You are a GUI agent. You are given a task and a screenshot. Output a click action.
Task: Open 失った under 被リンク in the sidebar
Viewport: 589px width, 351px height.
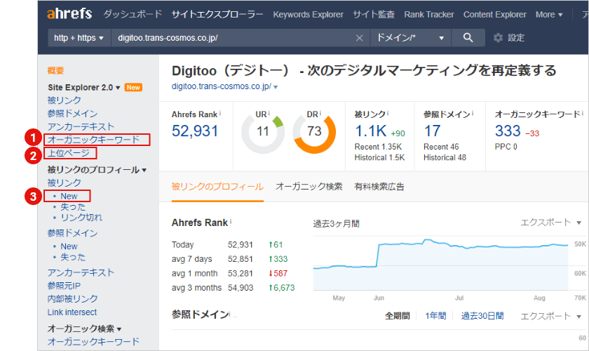pyautogui.click(x=73, y=207)
